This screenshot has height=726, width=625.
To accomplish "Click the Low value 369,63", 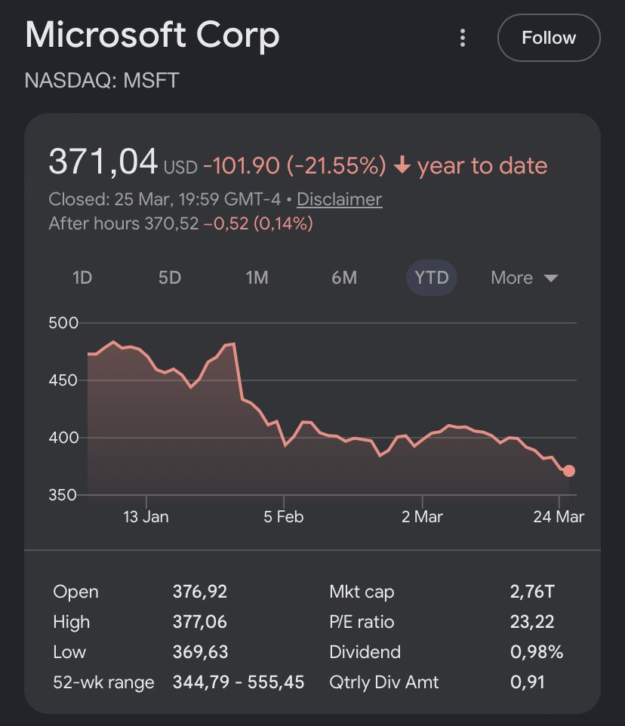I will tap(201, 652).
